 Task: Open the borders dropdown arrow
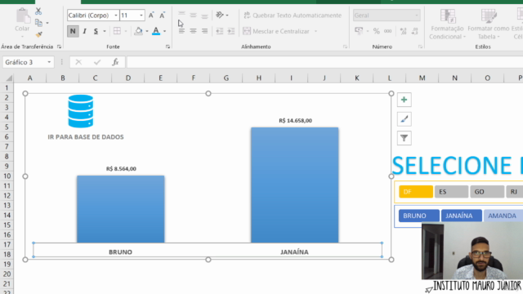point(126,31)
